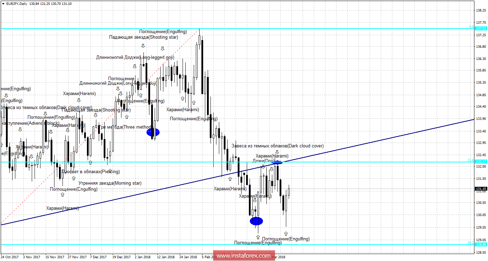Click the EURJPY,Daily chart title text
The width and height of the screenshot is (488, 261).
tap(16, 3)
